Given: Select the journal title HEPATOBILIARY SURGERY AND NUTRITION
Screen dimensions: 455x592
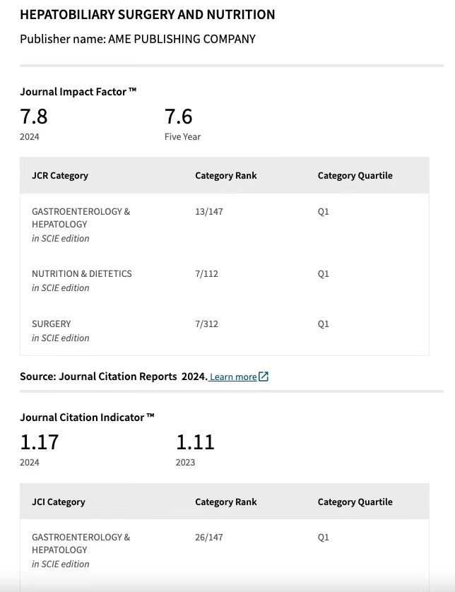Looking at the screenshot, I should [x=147, y=15].
